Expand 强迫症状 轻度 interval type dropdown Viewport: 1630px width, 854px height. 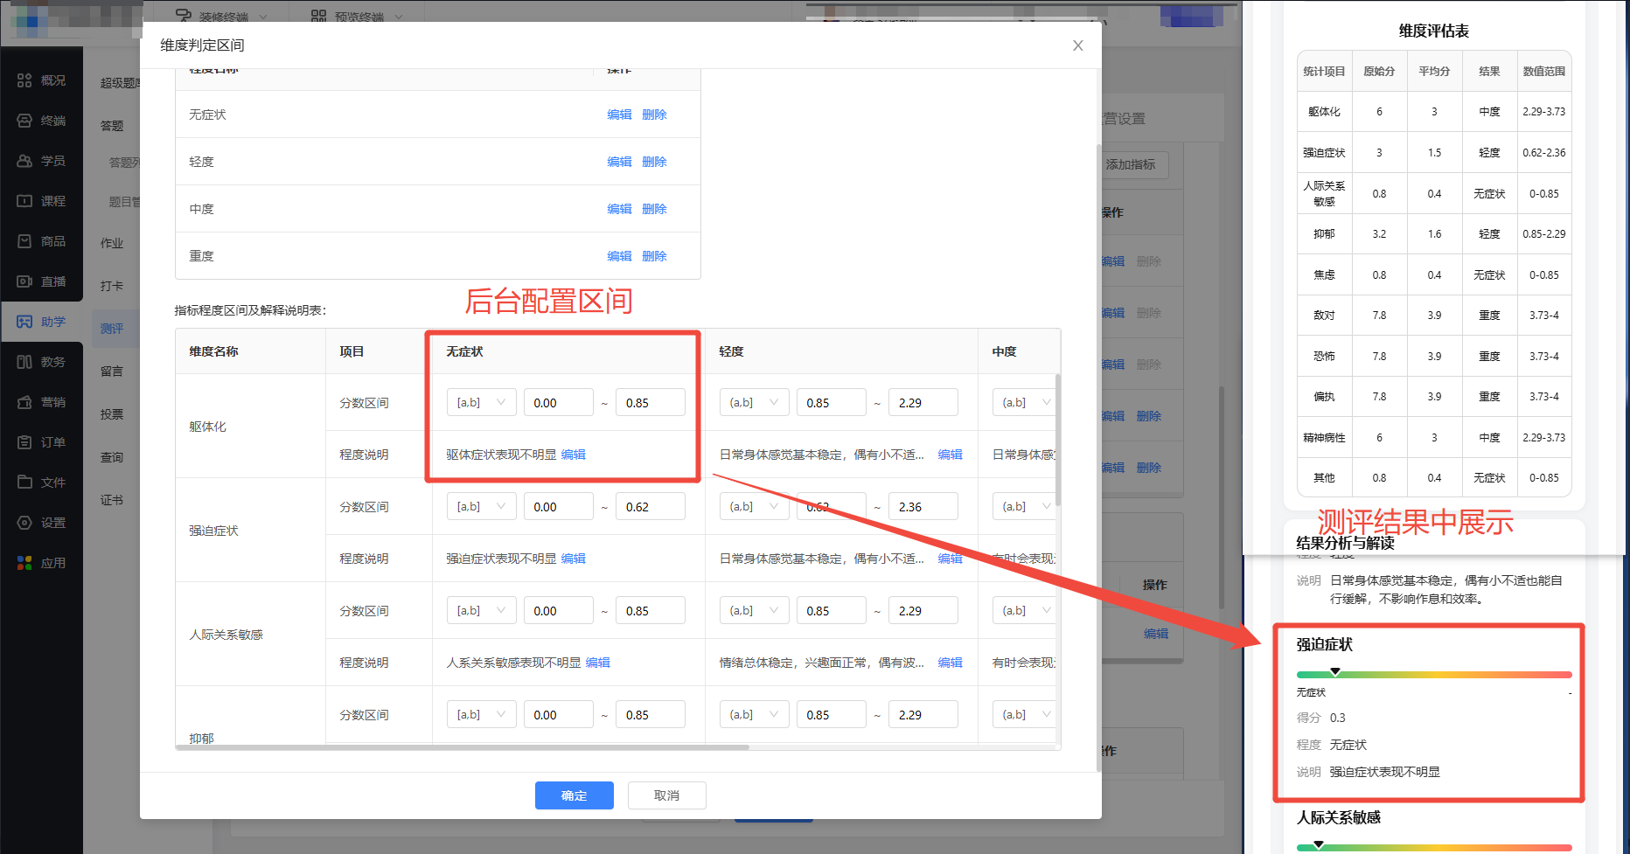(754, 507)
